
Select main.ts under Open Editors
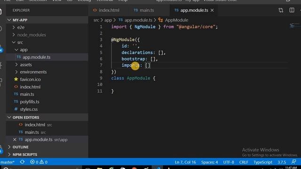(x=47, y=132)
